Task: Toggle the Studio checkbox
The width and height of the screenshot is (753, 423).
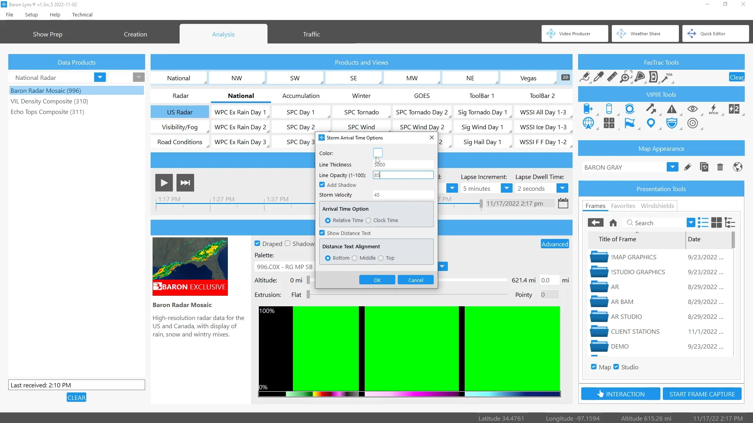Action: click(616, 367)
